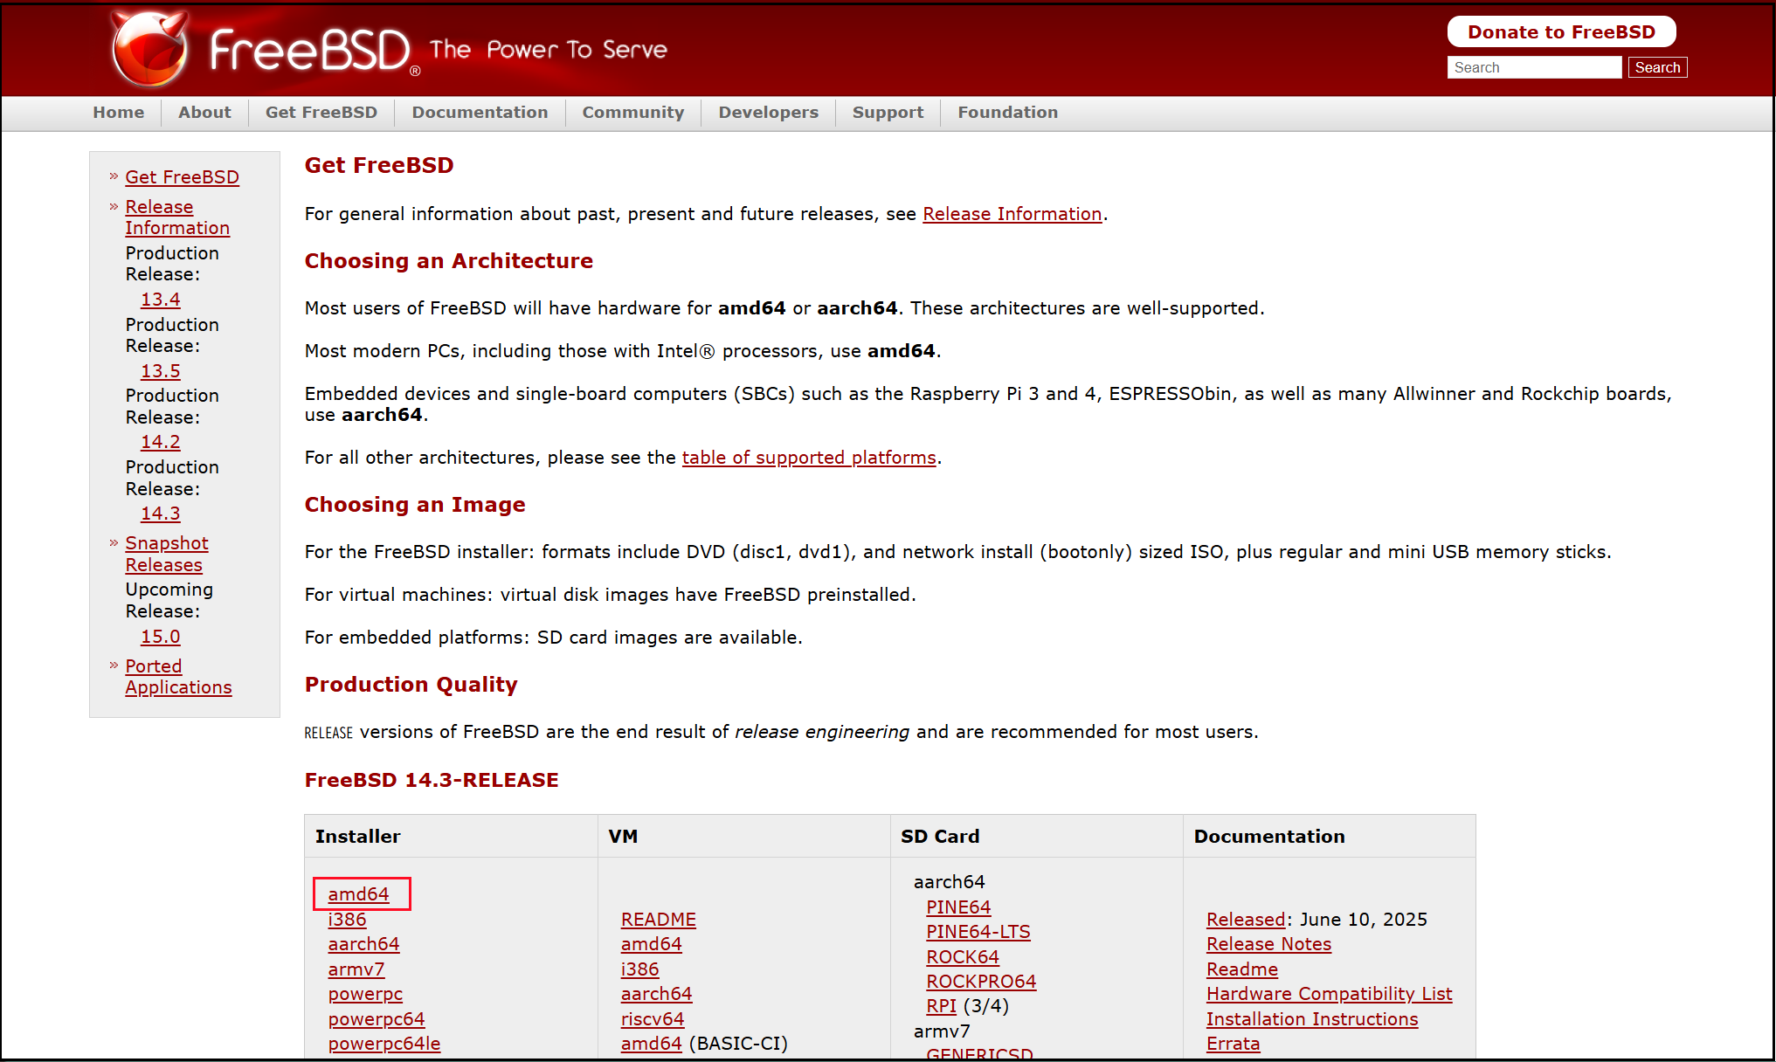Viewport: 1776px width, 1062px height.
Task: Open the Documentation menu item
Action: pos(480,112)
